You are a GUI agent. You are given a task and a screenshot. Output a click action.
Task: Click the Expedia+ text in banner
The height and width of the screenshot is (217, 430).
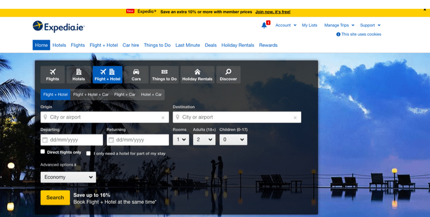[x=147, y=12]
